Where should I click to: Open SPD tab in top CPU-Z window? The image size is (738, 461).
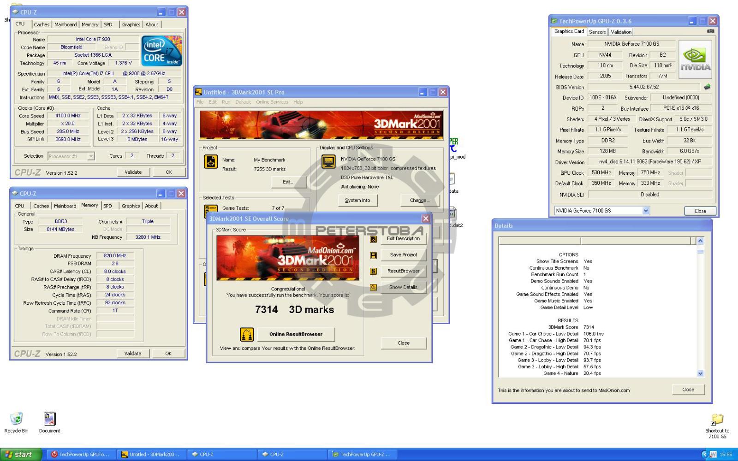pos(108,25)
